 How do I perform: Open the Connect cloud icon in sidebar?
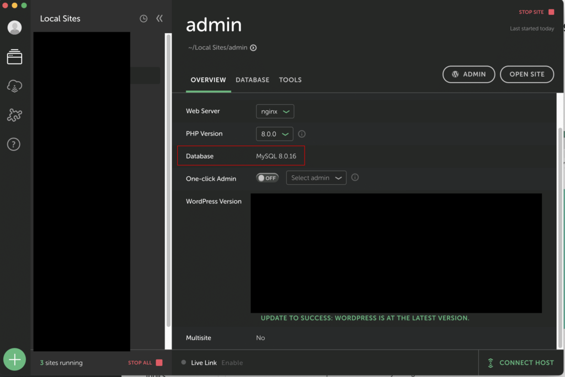(15, 86)
